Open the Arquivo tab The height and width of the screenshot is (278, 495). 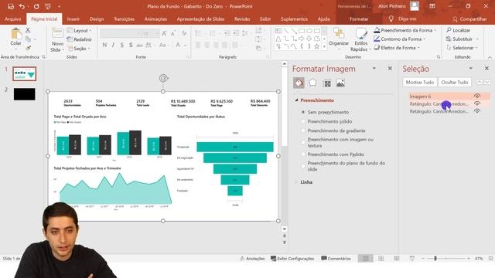tap(12, 19)
